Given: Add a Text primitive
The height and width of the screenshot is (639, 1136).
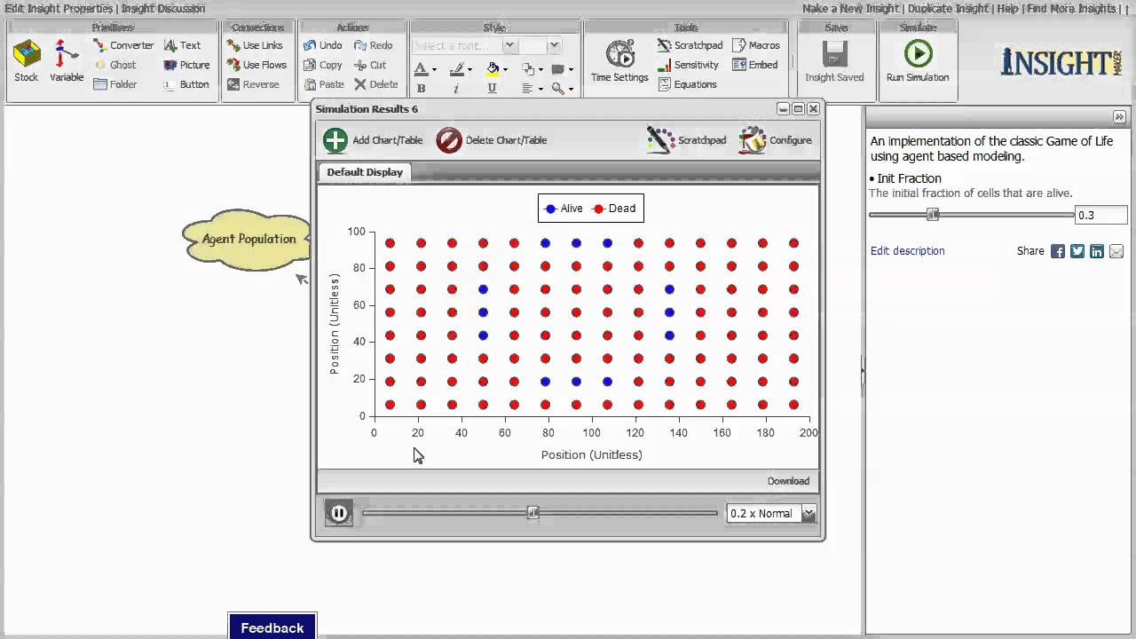Looking at the screenshot, I should click(x=182, y=45).
